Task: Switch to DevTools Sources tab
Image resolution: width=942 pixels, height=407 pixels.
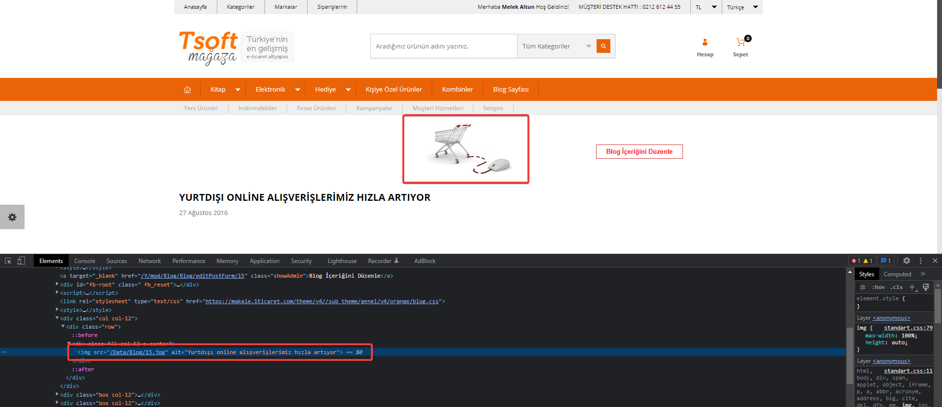Action: point(117,261)
